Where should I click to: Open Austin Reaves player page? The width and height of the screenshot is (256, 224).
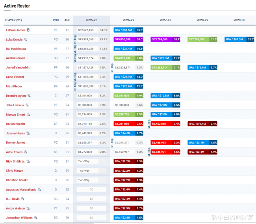coord(16,58)
